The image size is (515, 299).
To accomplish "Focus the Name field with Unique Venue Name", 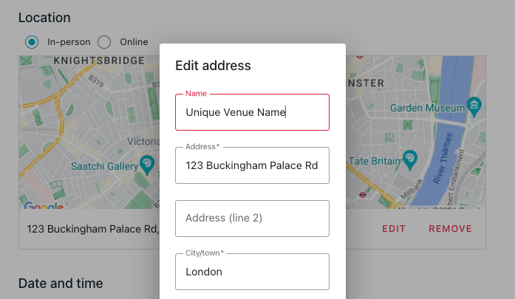I will coord(252,112).
